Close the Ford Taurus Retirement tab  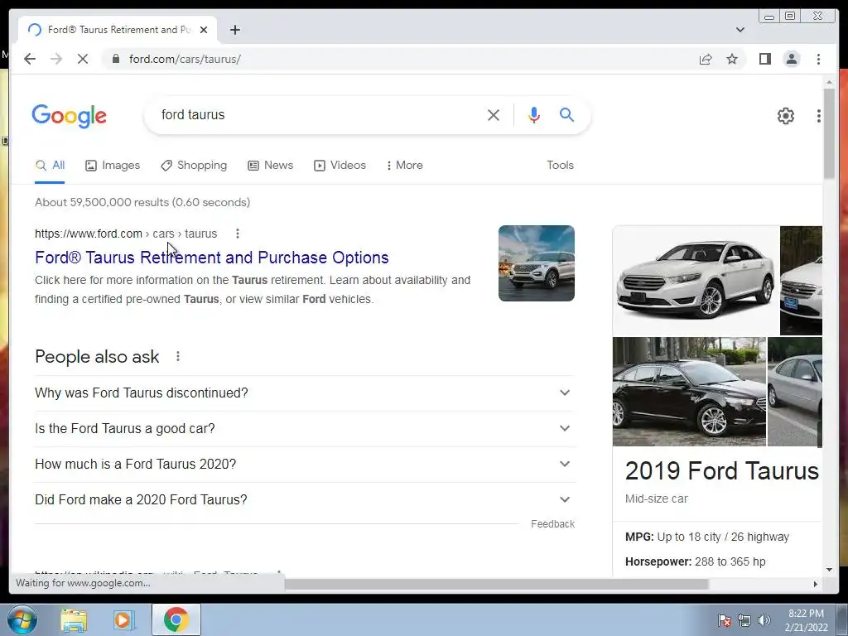204,30
